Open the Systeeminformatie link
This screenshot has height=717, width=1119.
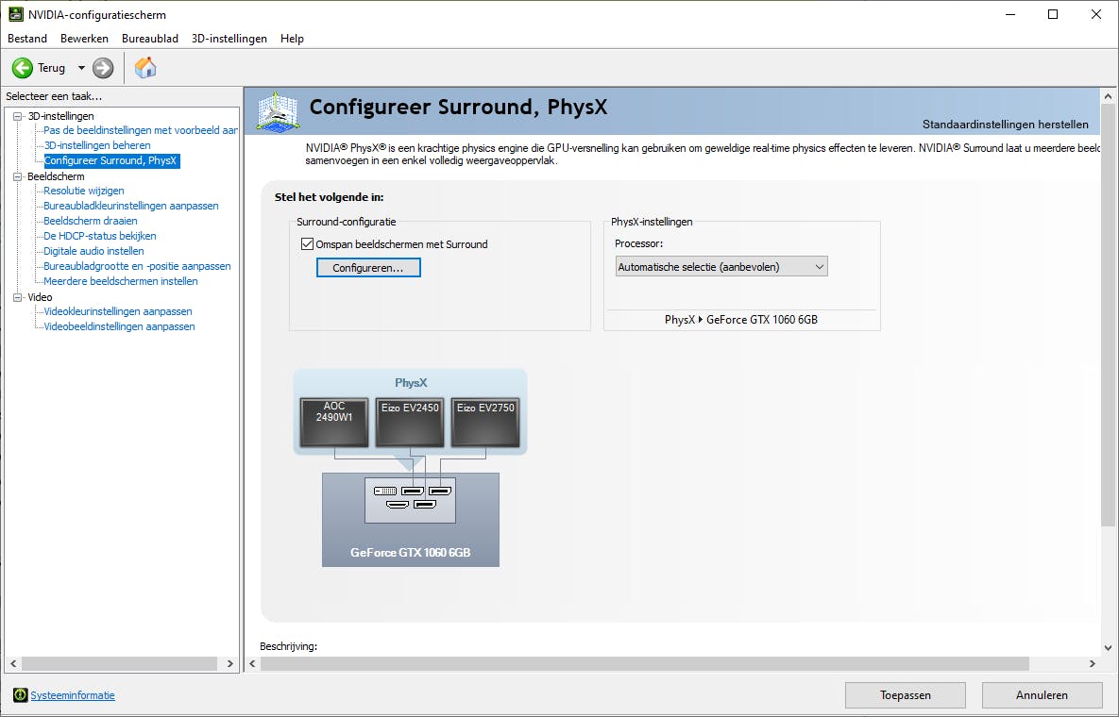(72, 695)
